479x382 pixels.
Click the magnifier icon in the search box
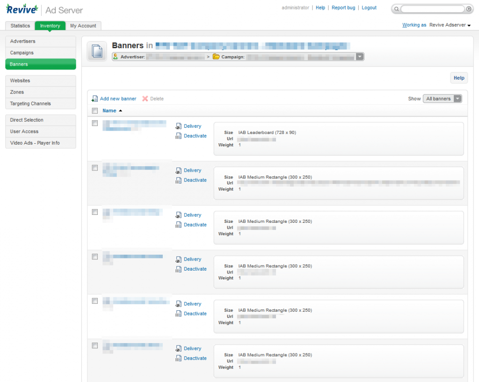396,9
